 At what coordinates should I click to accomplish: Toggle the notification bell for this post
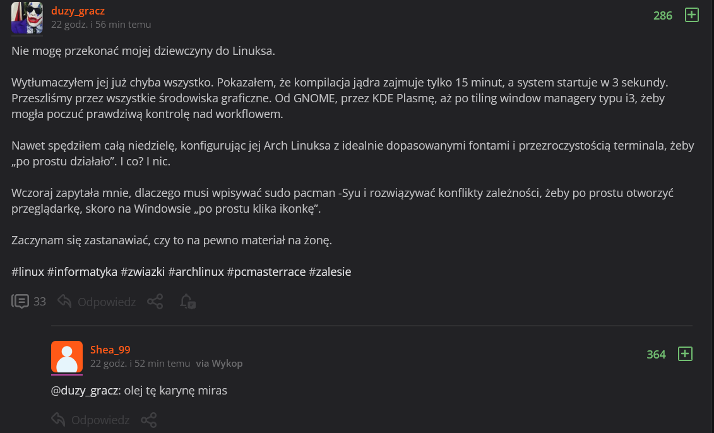pyautogui.click(x=187, y=302)
